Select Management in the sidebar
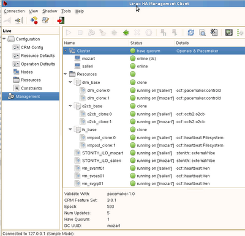 [31, 96]
